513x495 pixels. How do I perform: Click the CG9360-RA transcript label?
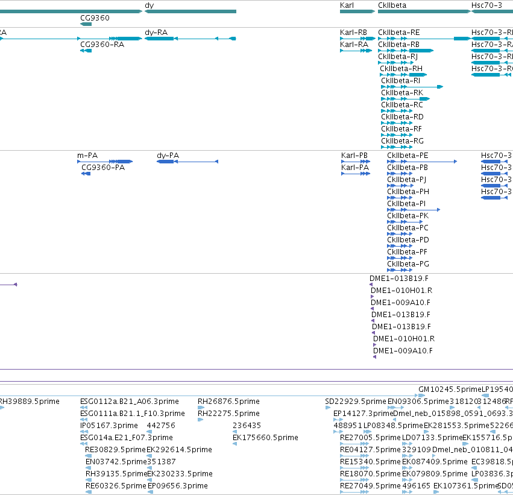(102, 45)
